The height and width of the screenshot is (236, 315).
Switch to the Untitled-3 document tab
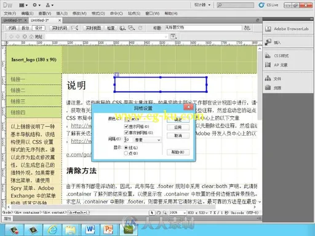[40, 20]
